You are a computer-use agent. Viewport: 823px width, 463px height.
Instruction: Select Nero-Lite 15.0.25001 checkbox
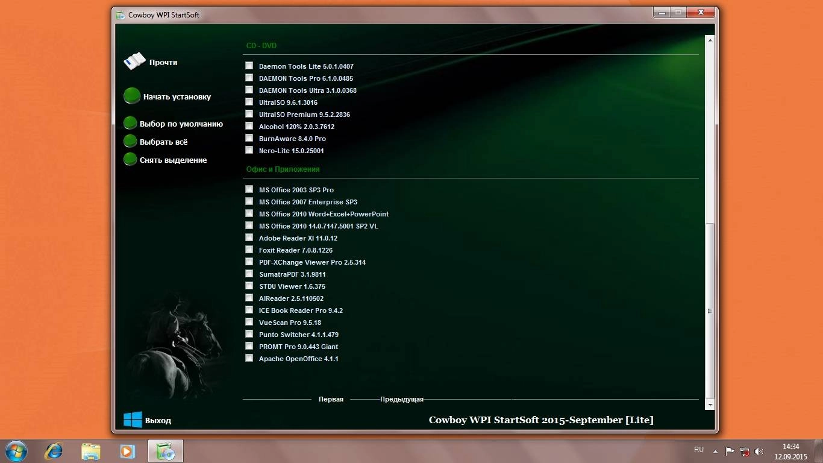249,150
